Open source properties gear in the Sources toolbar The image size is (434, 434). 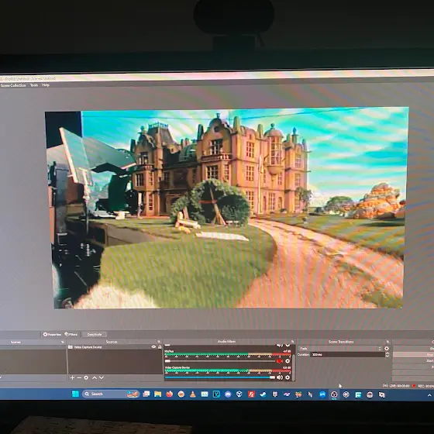(86, 377)
